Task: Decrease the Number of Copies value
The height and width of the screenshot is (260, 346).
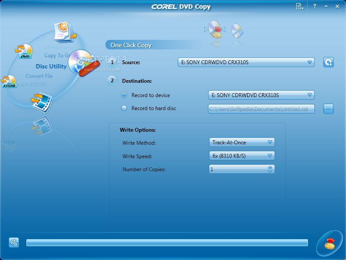Action: coord(270,171)
